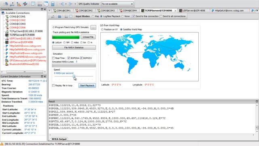Viewport: 259px width, 146px height.
Task: Click File NMEA Statistics button
Action: [74, 47]
